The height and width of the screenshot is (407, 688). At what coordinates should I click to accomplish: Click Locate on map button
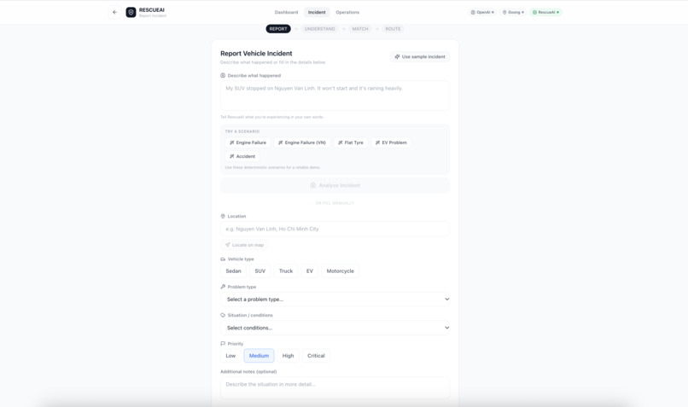(244, 245)
